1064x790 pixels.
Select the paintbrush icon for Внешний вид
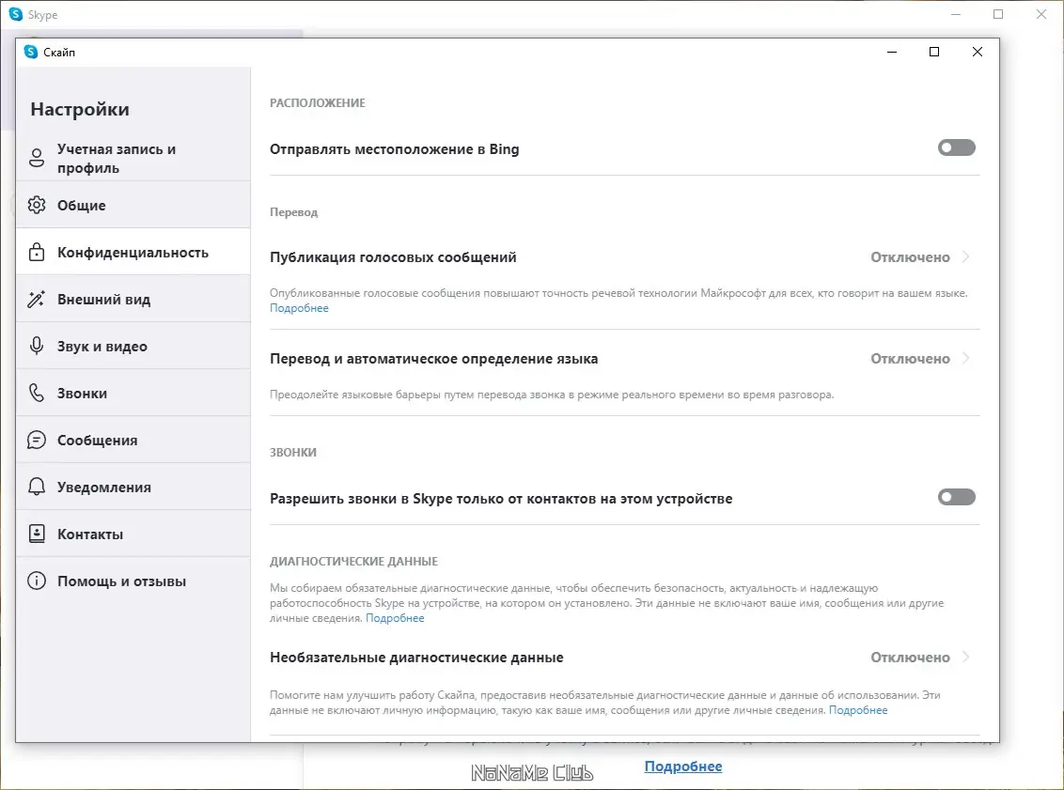tap(39, 299)
